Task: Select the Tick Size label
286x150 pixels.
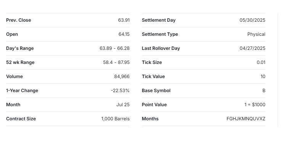Action: [x=152, y=62]
